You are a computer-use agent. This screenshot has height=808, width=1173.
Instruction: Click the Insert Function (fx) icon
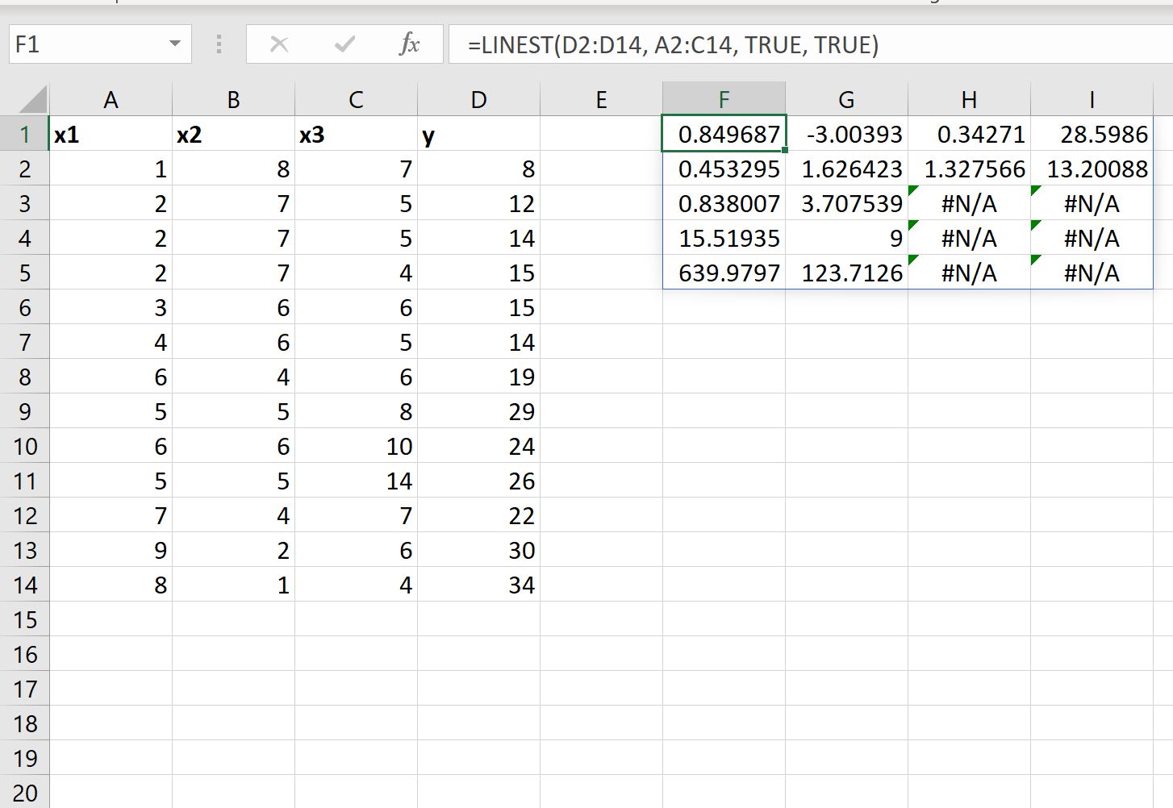click(410, 45)
